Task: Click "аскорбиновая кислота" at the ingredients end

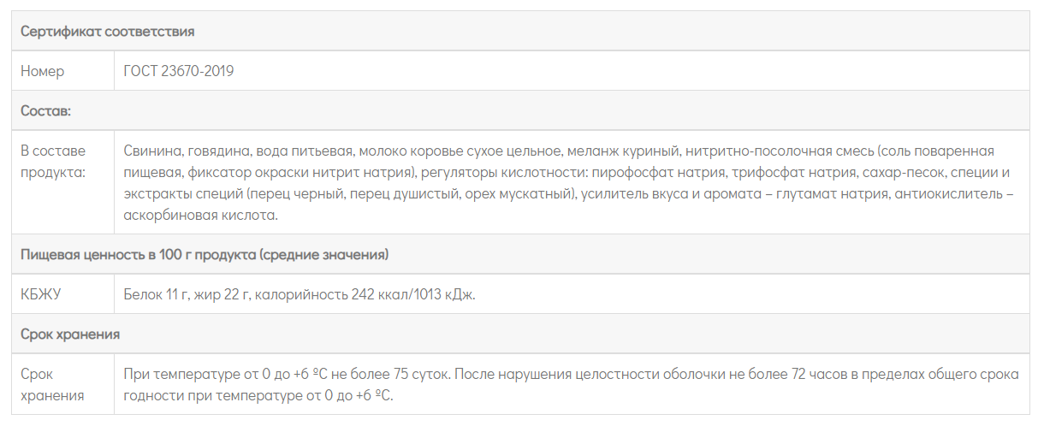Action: [x=200, y=216]
